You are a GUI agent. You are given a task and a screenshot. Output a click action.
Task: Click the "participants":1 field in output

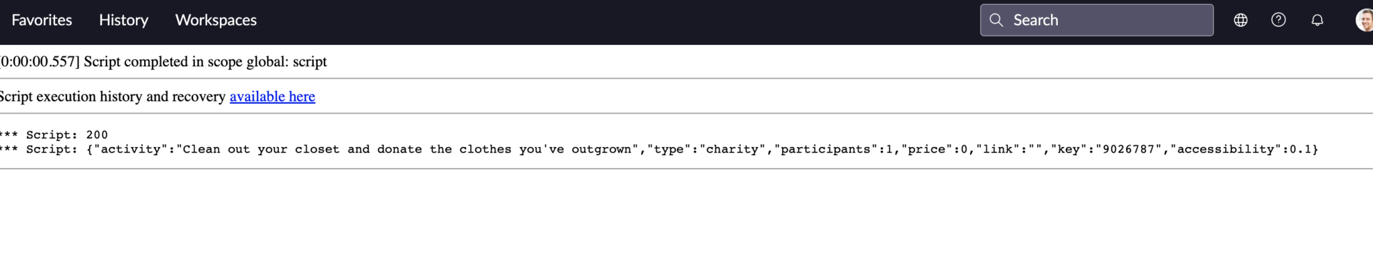(x=833, y=149)
